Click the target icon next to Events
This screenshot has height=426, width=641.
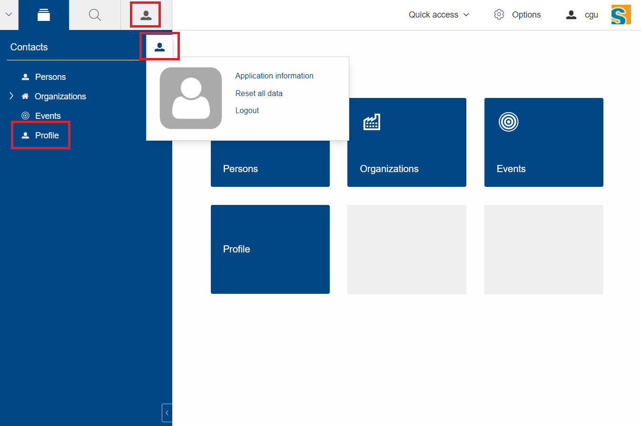(x=26, y=116)
